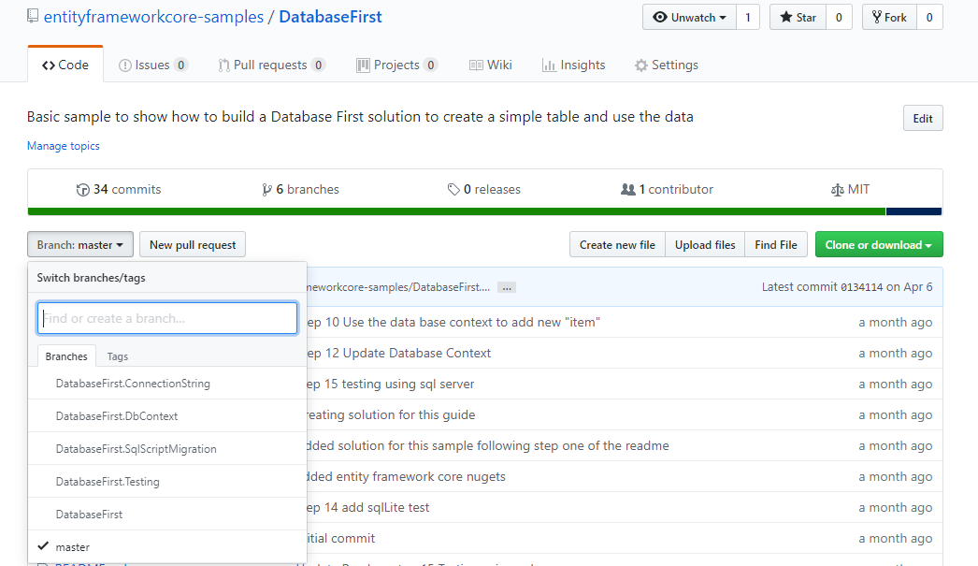The width and height of the screenshot is (978, 566).
Task: Open the Issues tab
Action: pyautogui.click(x=152, y=65)
